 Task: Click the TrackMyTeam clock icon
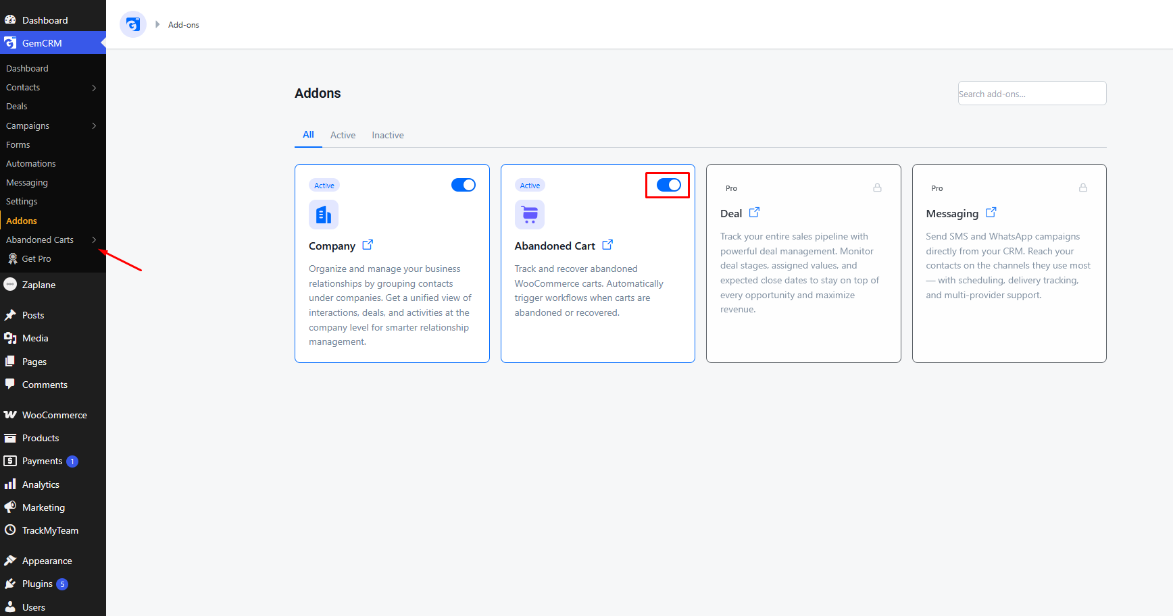10,530
